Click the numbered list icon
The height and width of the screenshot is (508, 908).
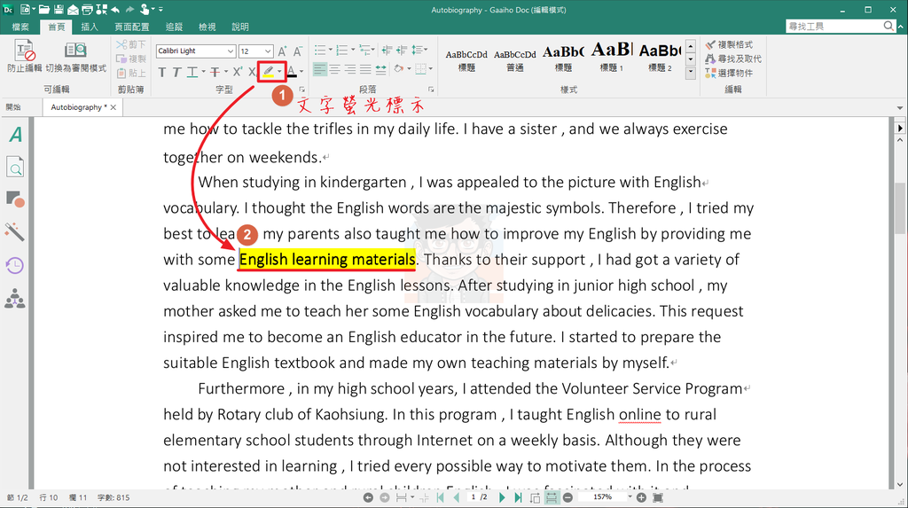pyautogui.click(x=342, y=51)
